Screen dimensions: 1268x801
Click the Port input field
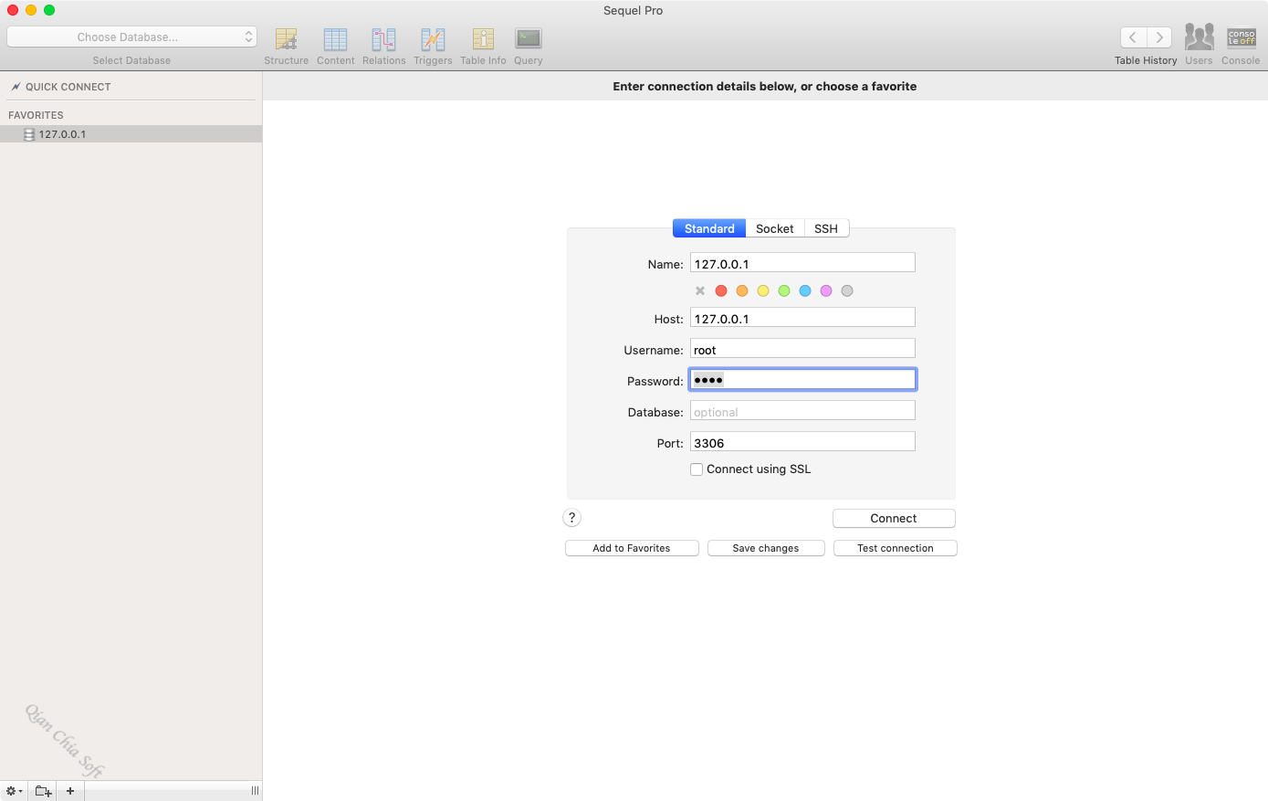coord(802,442)
